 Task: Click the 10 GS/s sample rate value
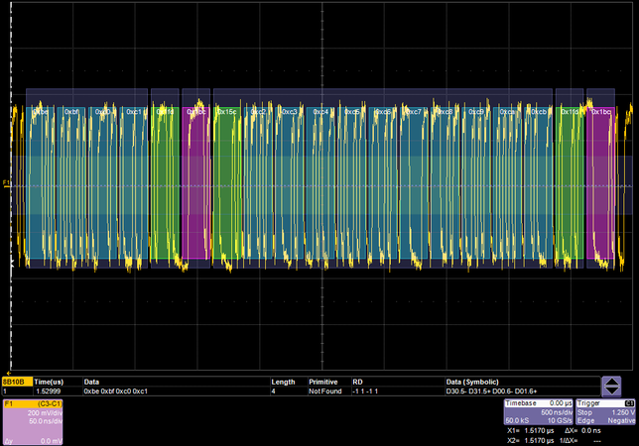pos(560,420)
